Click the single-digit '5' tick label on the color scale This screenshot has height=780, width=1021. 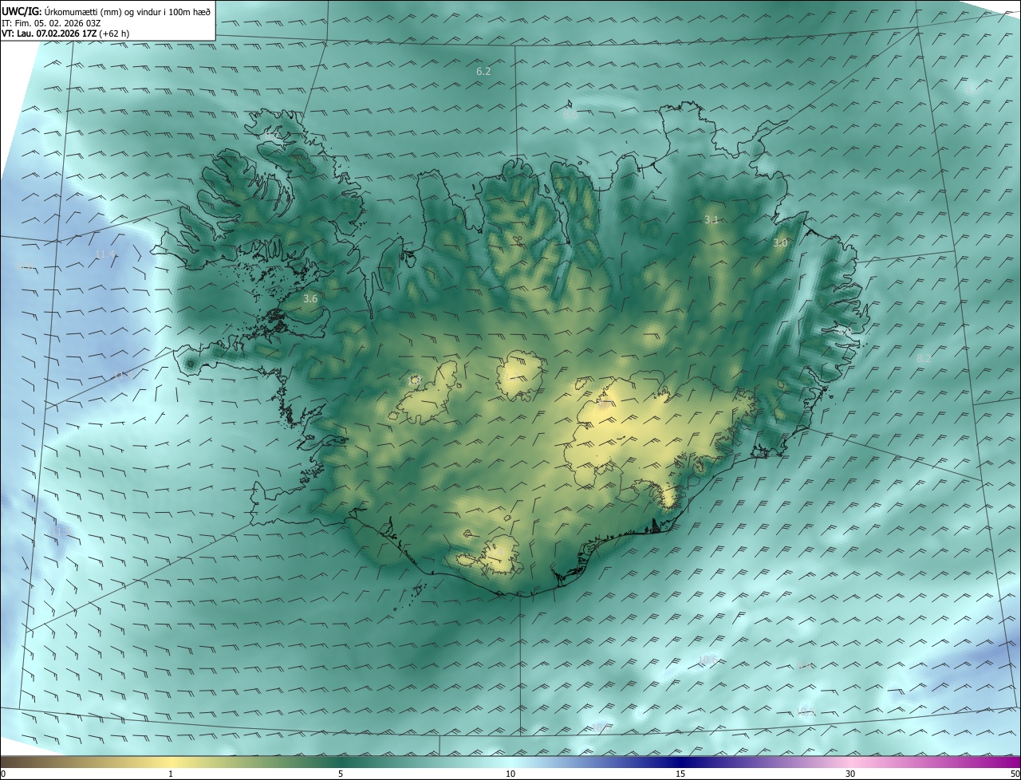click(341, 774)
